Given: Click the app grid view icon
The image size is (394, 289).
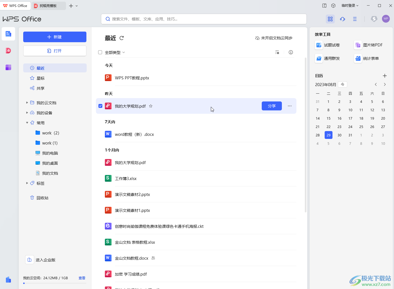Looking at the screenshot, I should point(330,19).
